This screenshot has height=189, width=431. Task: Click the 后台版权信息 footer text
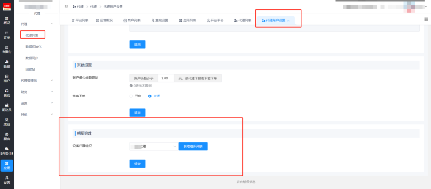click(246, 182)
